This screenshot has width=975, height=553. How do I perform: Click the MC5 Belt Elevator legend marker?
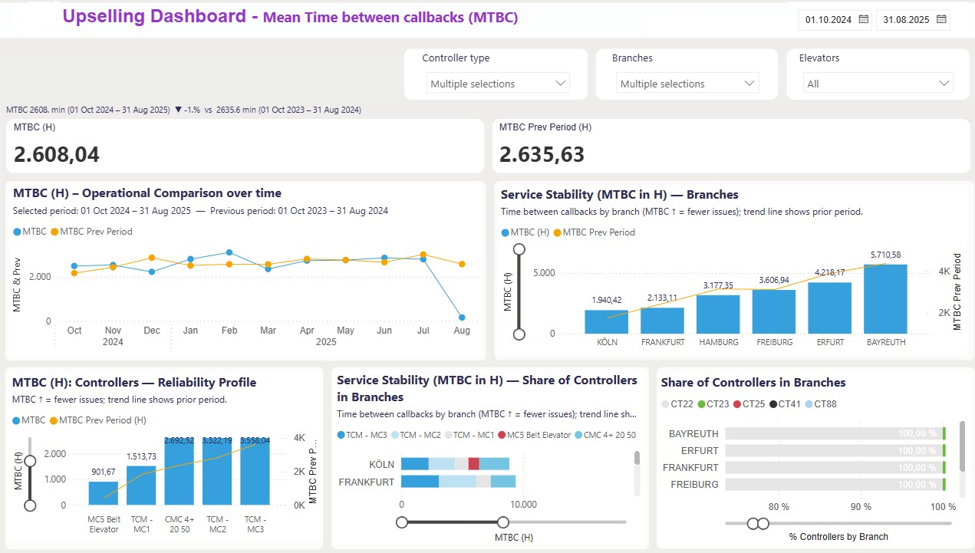(502, 435)
